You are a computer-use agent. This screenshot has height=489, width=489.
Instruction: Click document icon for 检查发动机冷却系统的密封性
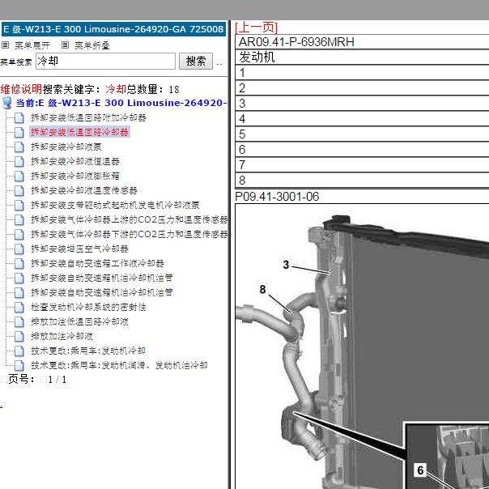pos(19,307)
